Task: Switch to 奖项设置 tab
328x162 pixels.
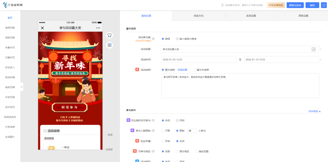Action: tap(251, 16)
